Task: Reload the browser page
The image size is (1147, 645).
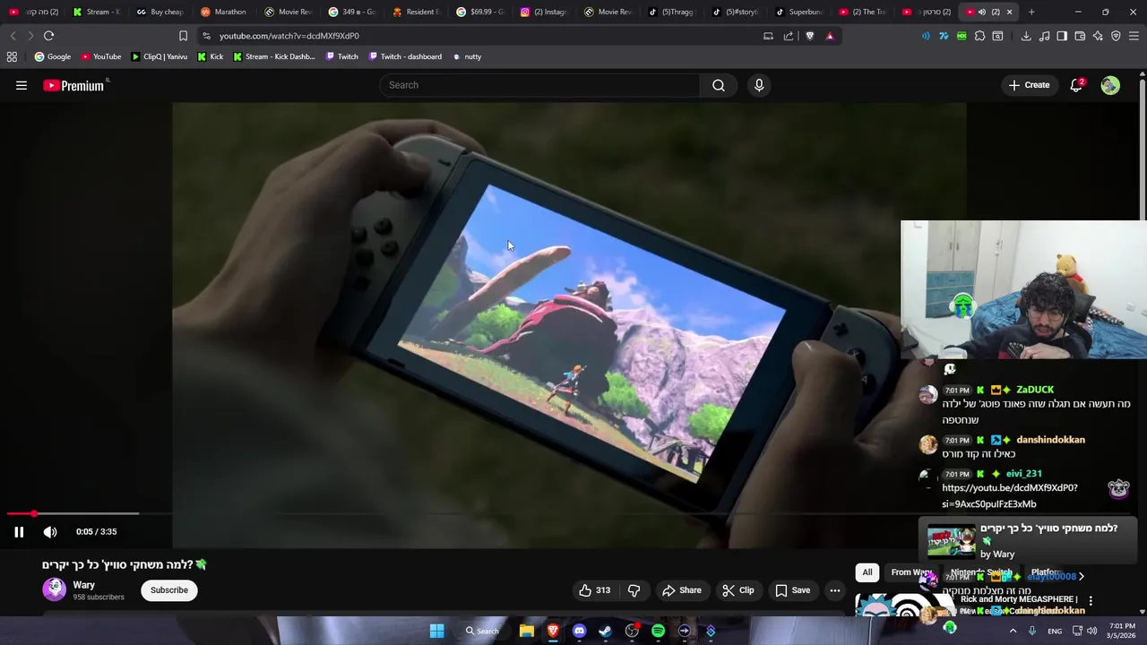Action: tap(48, 36)
